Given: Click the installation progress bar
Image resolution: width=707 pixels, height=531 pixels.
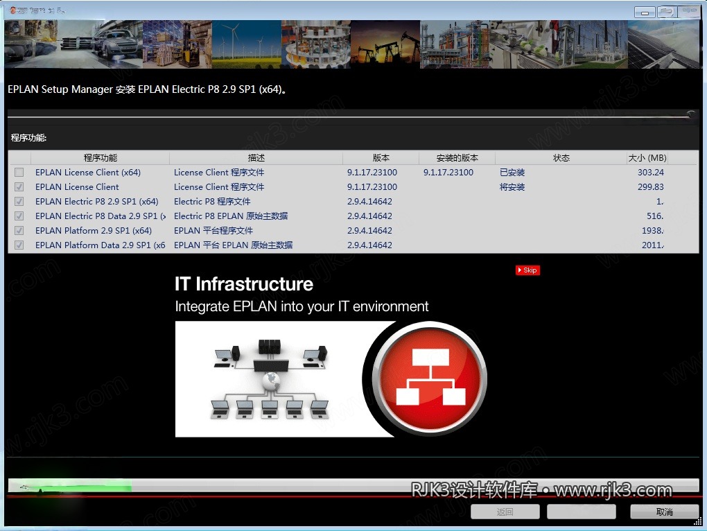Looking at the screenshot, I should (x=353, y=485).
